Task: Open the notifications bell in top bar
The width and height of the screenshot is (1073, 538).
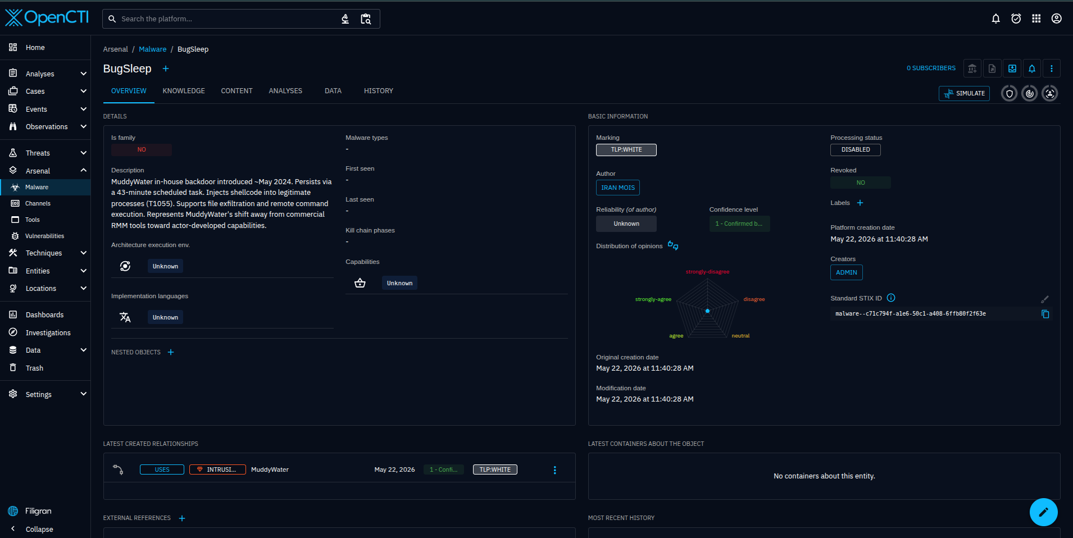Action: (x=995, y=19)
